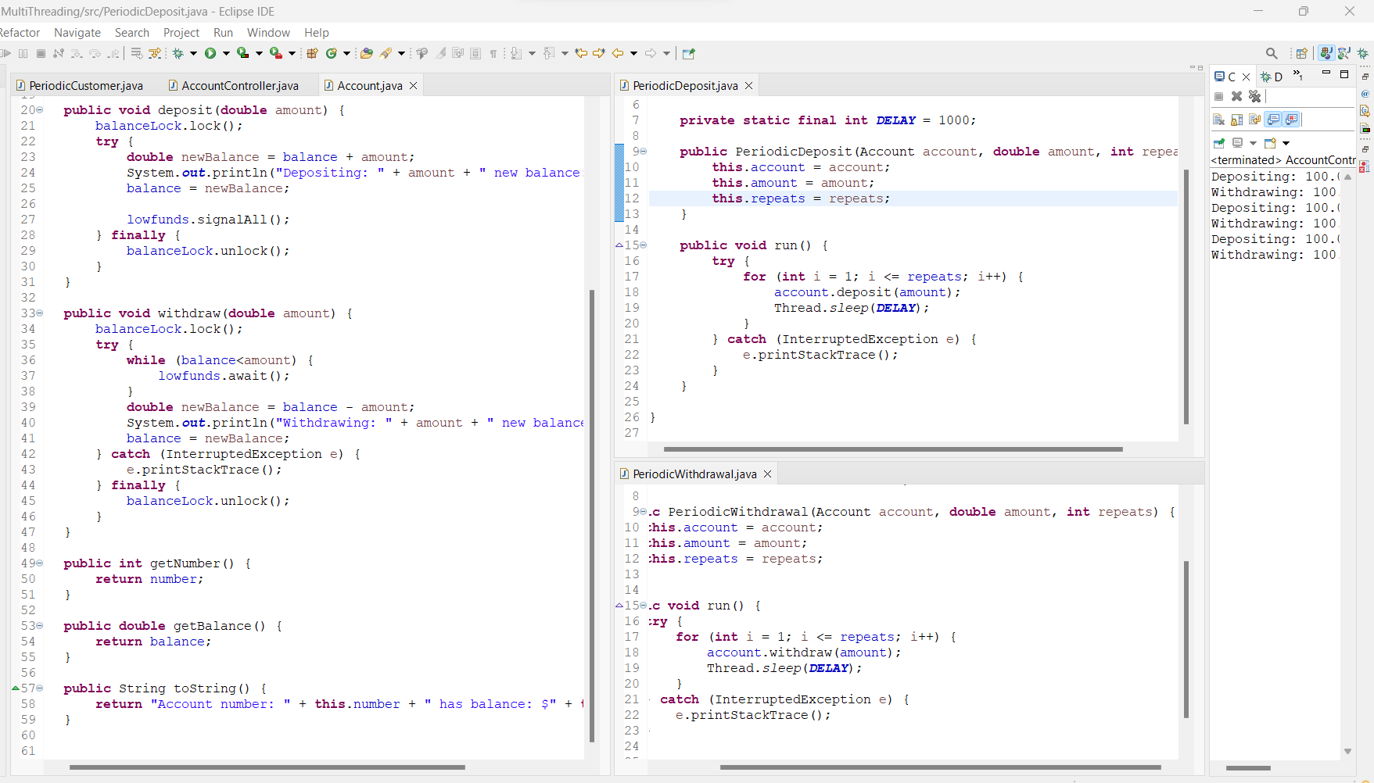The height and width of the screenshot is (783, 1374).
Task: Open the Javadoc view from right trim
Action: tap(1365, 94)
